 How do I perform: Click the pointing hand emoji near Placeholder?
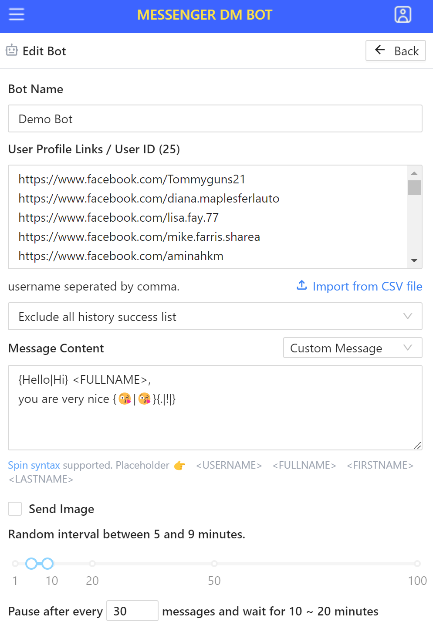[x=179, y=466]
